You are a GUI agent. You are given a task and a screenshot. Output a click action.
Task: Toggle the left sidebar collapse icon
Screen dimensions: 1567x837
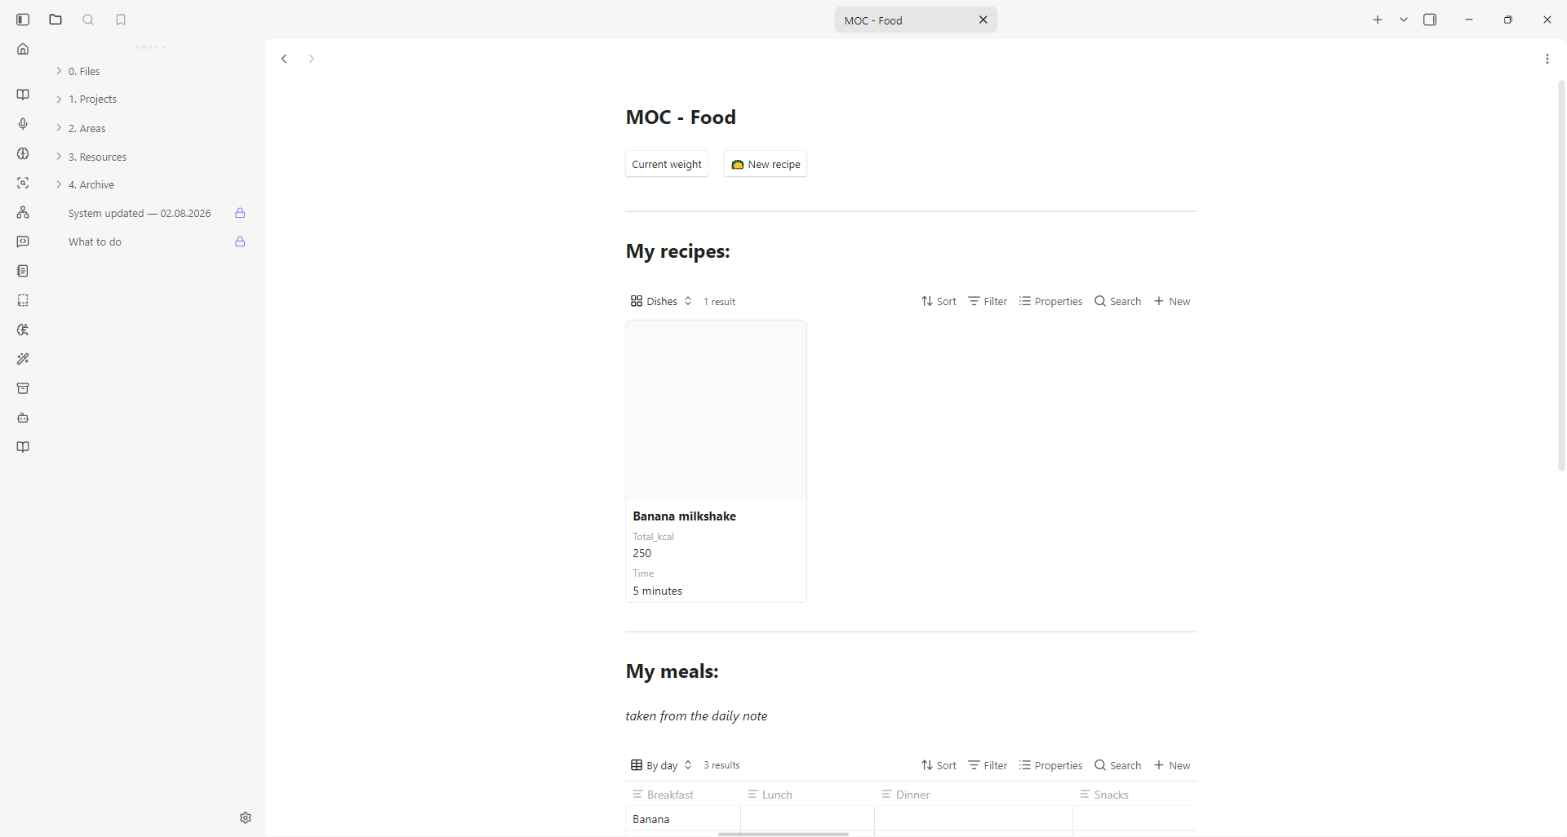(x=23, y=20)
